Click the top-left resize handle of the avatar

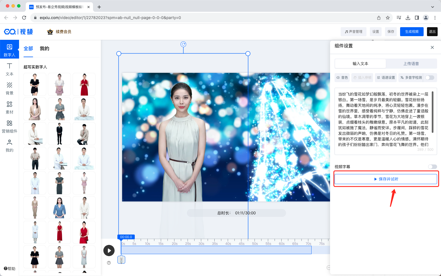coord(119,54)
